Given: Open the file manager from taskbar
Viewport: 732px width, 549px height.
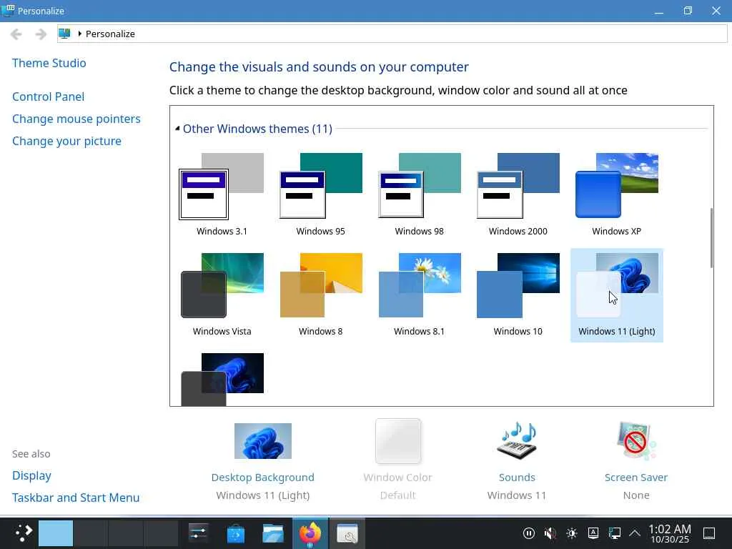Looking at the screenshot, I should click(x=273, y=533).
